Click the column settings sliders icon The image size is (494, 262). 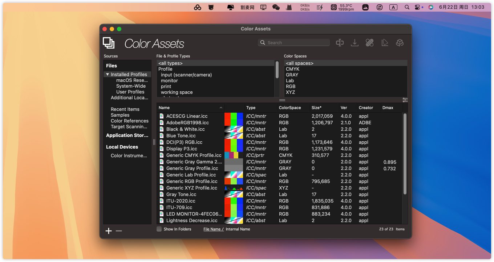(x=405, y=100)
